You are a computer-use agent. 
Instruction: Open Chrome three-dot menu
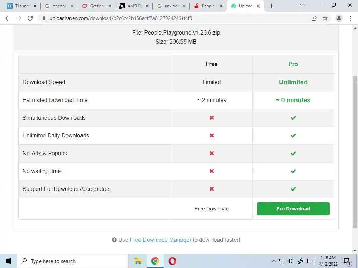coord(350,18)
